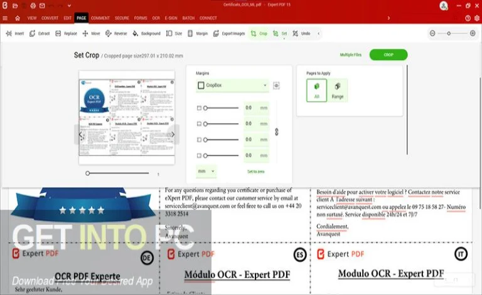Toggle the first margin checkbox
Image resolution: width=482 pixels, height=295 pixels.
199,108
